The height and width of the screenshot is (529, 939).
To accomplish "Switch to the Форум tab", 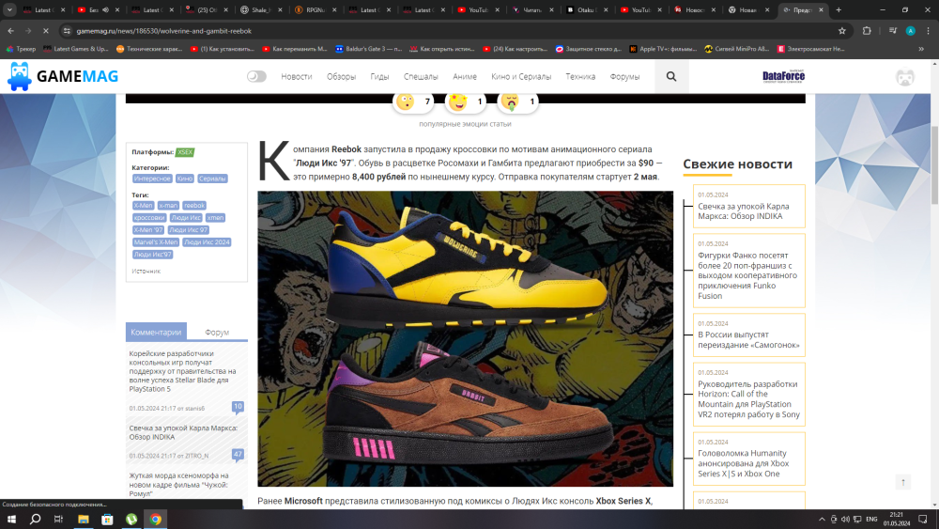I will coord(217,332).
